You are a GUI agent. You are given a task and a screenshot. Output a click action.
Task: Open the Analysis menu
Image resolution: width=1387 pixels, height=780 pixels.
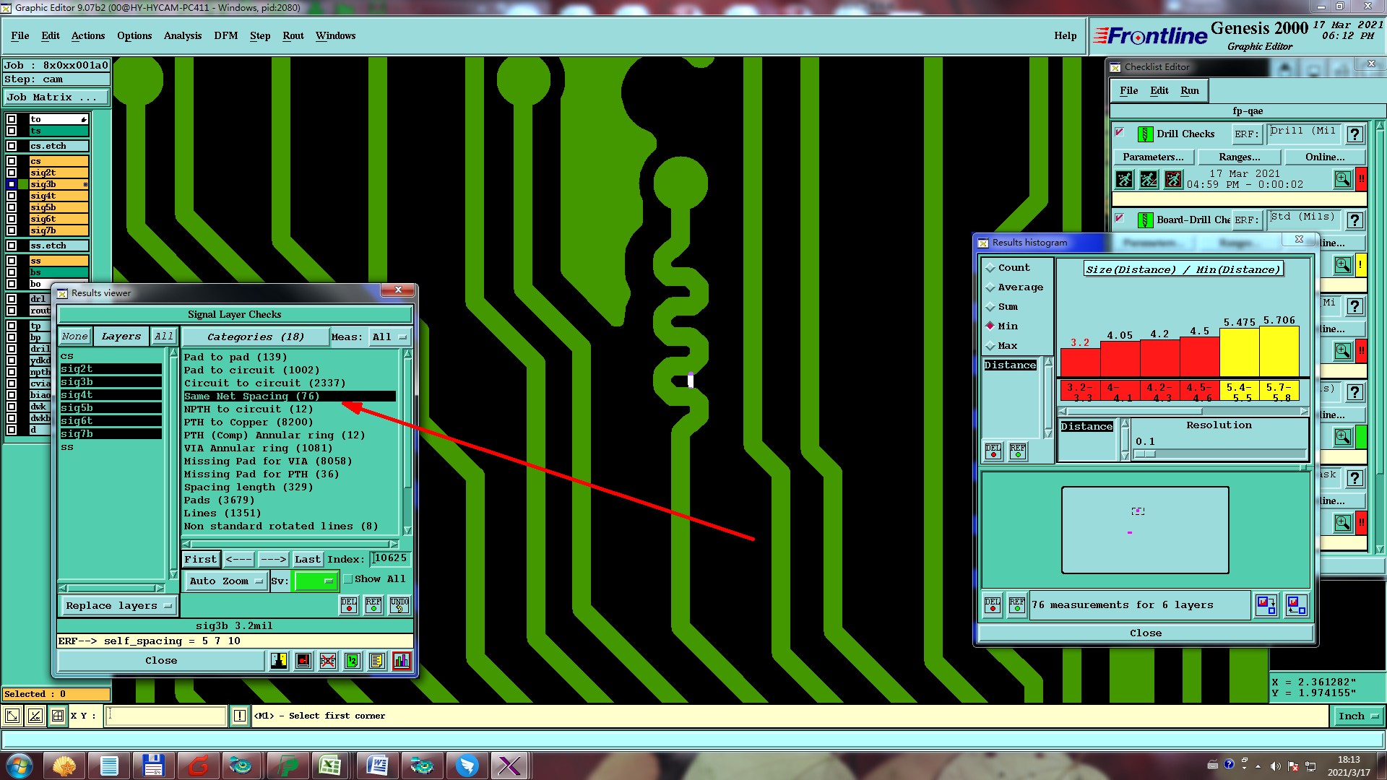click(x=182, y=35)
